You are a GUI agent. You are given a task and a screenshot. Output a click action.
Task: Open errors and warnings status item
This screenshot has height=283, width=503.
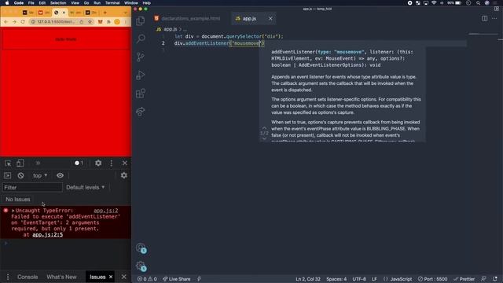147,279
